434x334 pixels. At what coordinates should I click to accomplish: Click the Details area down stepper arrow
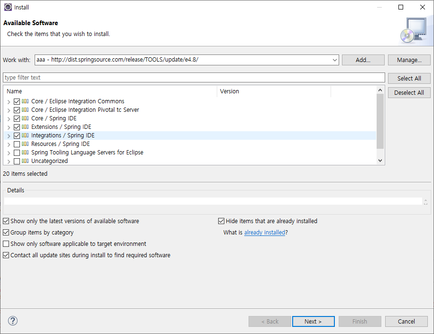pos(425,204)
